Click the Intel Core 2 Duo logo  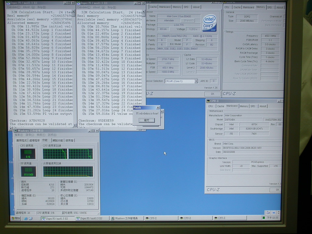pos(209,23)
